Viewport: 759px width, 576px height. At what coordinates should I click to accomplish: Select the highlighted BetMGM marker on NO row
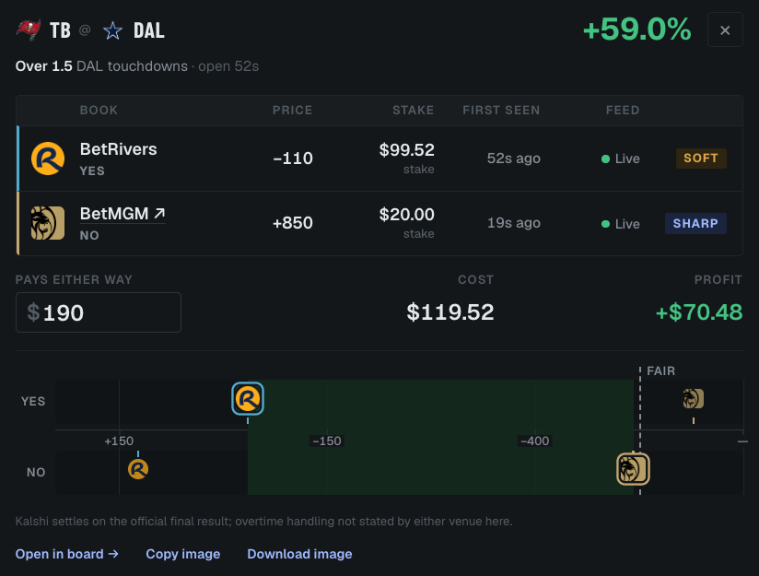(x=633, y=469)
